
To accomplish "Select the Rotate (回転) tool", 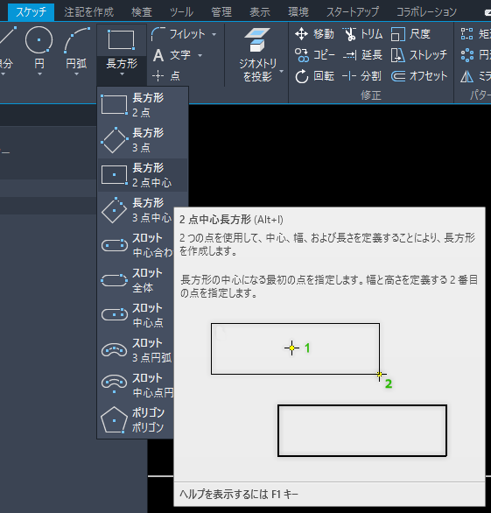I will pyautogui.click(x=314, y=76).
